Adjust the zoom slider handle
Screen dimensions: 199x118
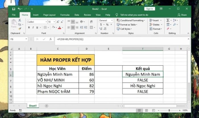point(169,110)
